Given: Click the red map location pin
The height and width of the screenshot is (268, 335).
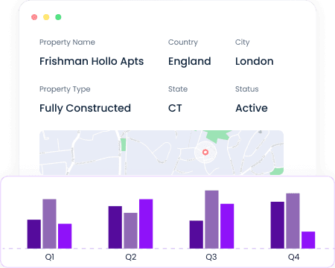Looking at the screenshot, I should [205, 152].
